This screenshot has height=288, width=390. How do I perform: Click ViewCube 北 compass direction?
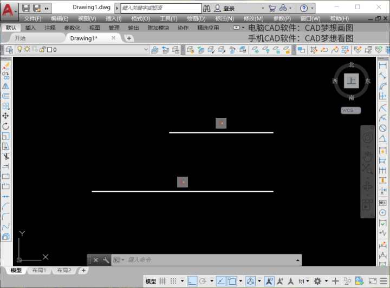tap(351, 65)
